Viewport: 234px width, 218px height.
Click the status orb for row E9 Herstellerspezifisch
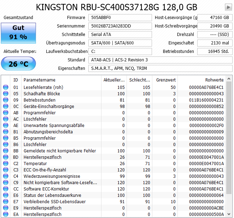click(6, 208)
